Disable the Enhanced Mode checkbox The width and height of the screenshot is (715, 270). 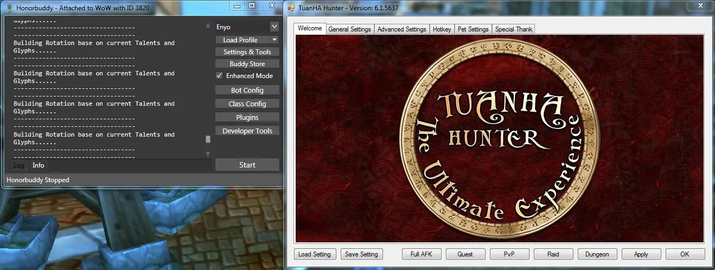(219, 76)
